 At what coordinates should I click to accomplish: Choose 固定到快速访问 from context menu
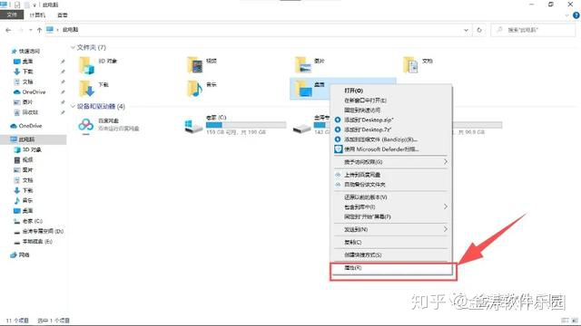[x=391, y=110]
